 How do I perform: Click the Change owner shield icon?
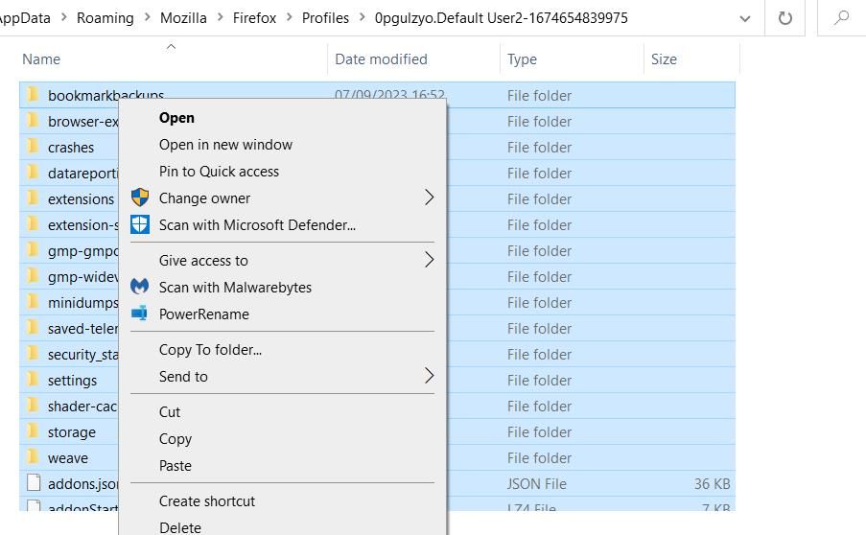pos(140,198)
